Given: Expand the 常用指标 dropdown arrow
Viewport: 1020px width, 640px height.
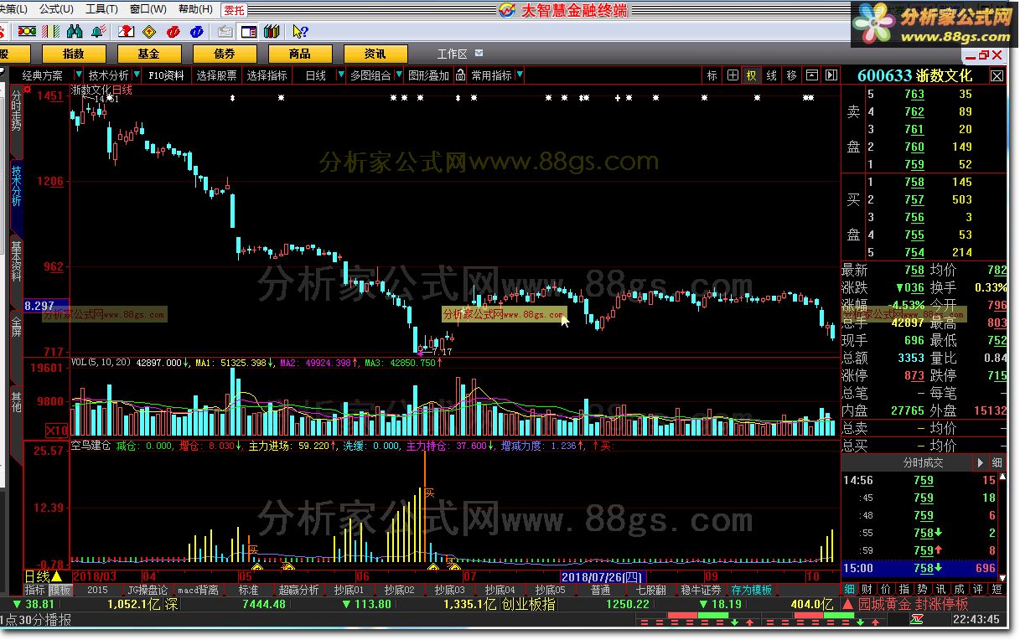Looking at the screenshot, I should (520, 75).
